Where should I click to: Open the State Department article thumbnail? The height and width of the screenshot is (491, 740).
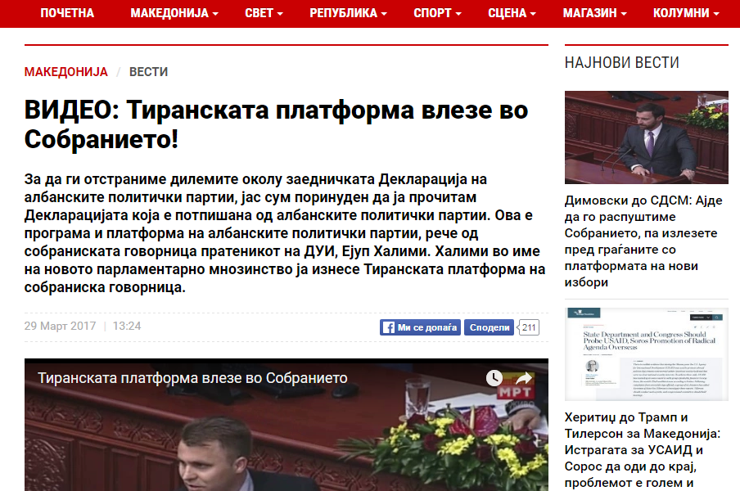coord(646,354)
